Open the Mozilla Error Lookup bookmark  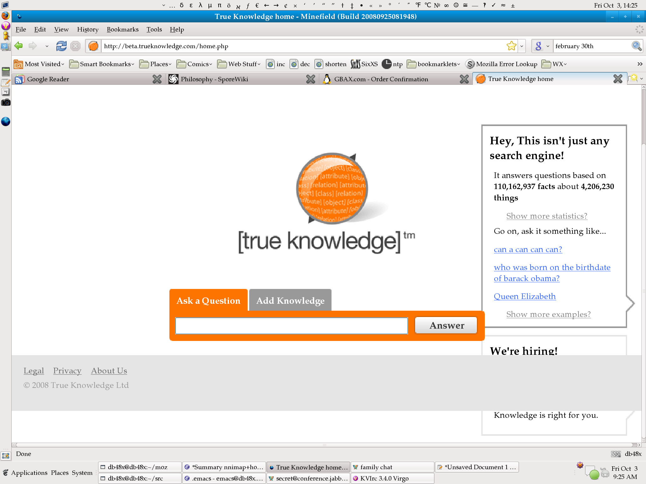point(502,64)
